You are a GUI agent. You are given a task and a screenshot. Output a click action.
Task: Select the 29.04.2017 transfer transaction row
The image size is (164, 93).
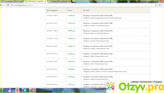tap(98, 17)
